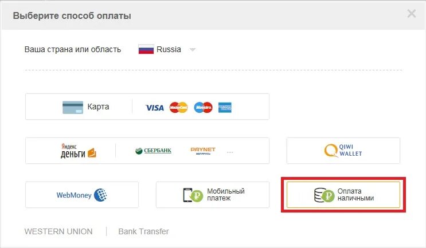This screenshot has height=248, width=426.
Task: Pick the Maestro card logo
Action: pyautogui.click(x=203, y=108)
